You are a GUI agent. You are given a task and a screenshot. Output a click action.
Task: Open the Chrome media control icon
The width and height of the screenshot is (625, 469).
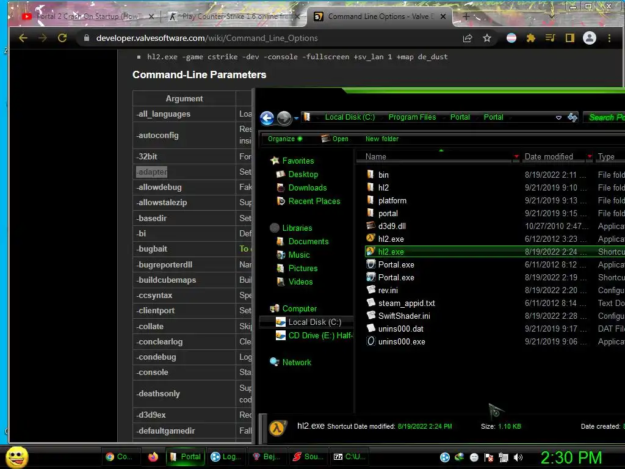pyautogui.click(x=550, y=38)
